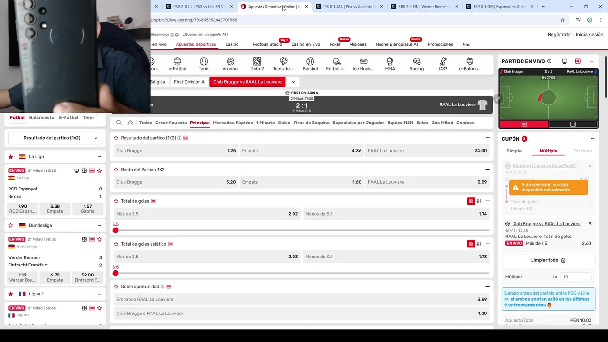608x342 pixels.
Task: Open the Promociones menu item
Action: [x=440, y=44]
